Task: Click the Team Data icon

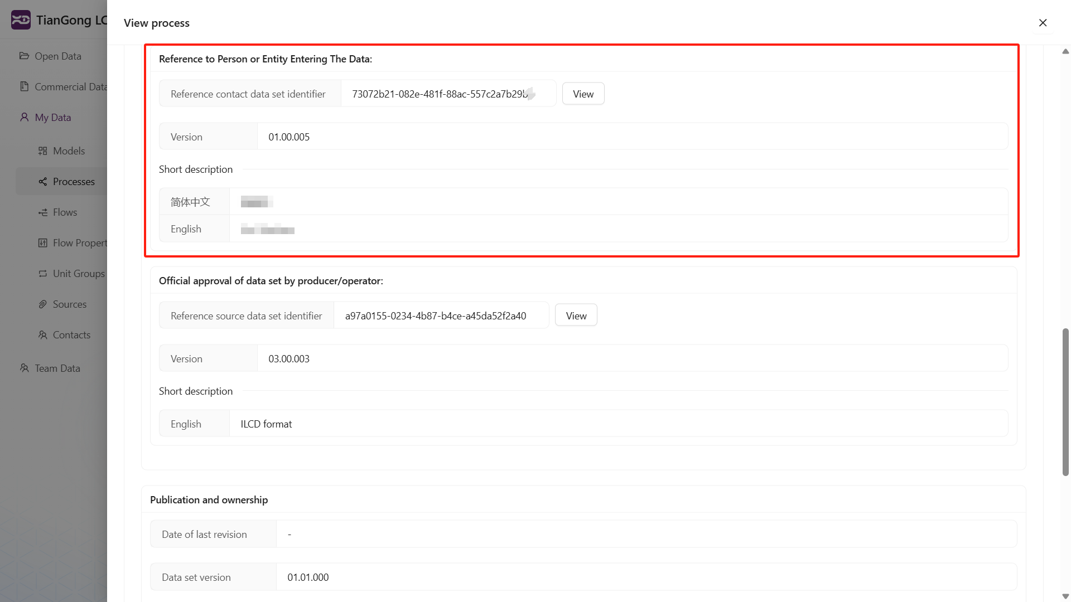Action: point(24,368)
